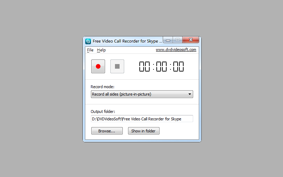The width and height of the screenshot is (283, 177).
Task: Click the Show in folder button
Action: point(144,131)
